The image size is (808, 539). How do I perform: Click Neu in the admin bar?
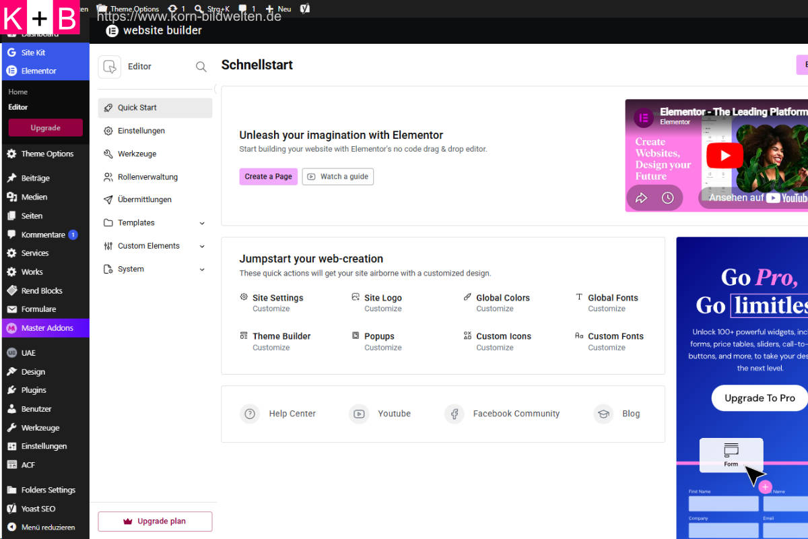[279, 9]
